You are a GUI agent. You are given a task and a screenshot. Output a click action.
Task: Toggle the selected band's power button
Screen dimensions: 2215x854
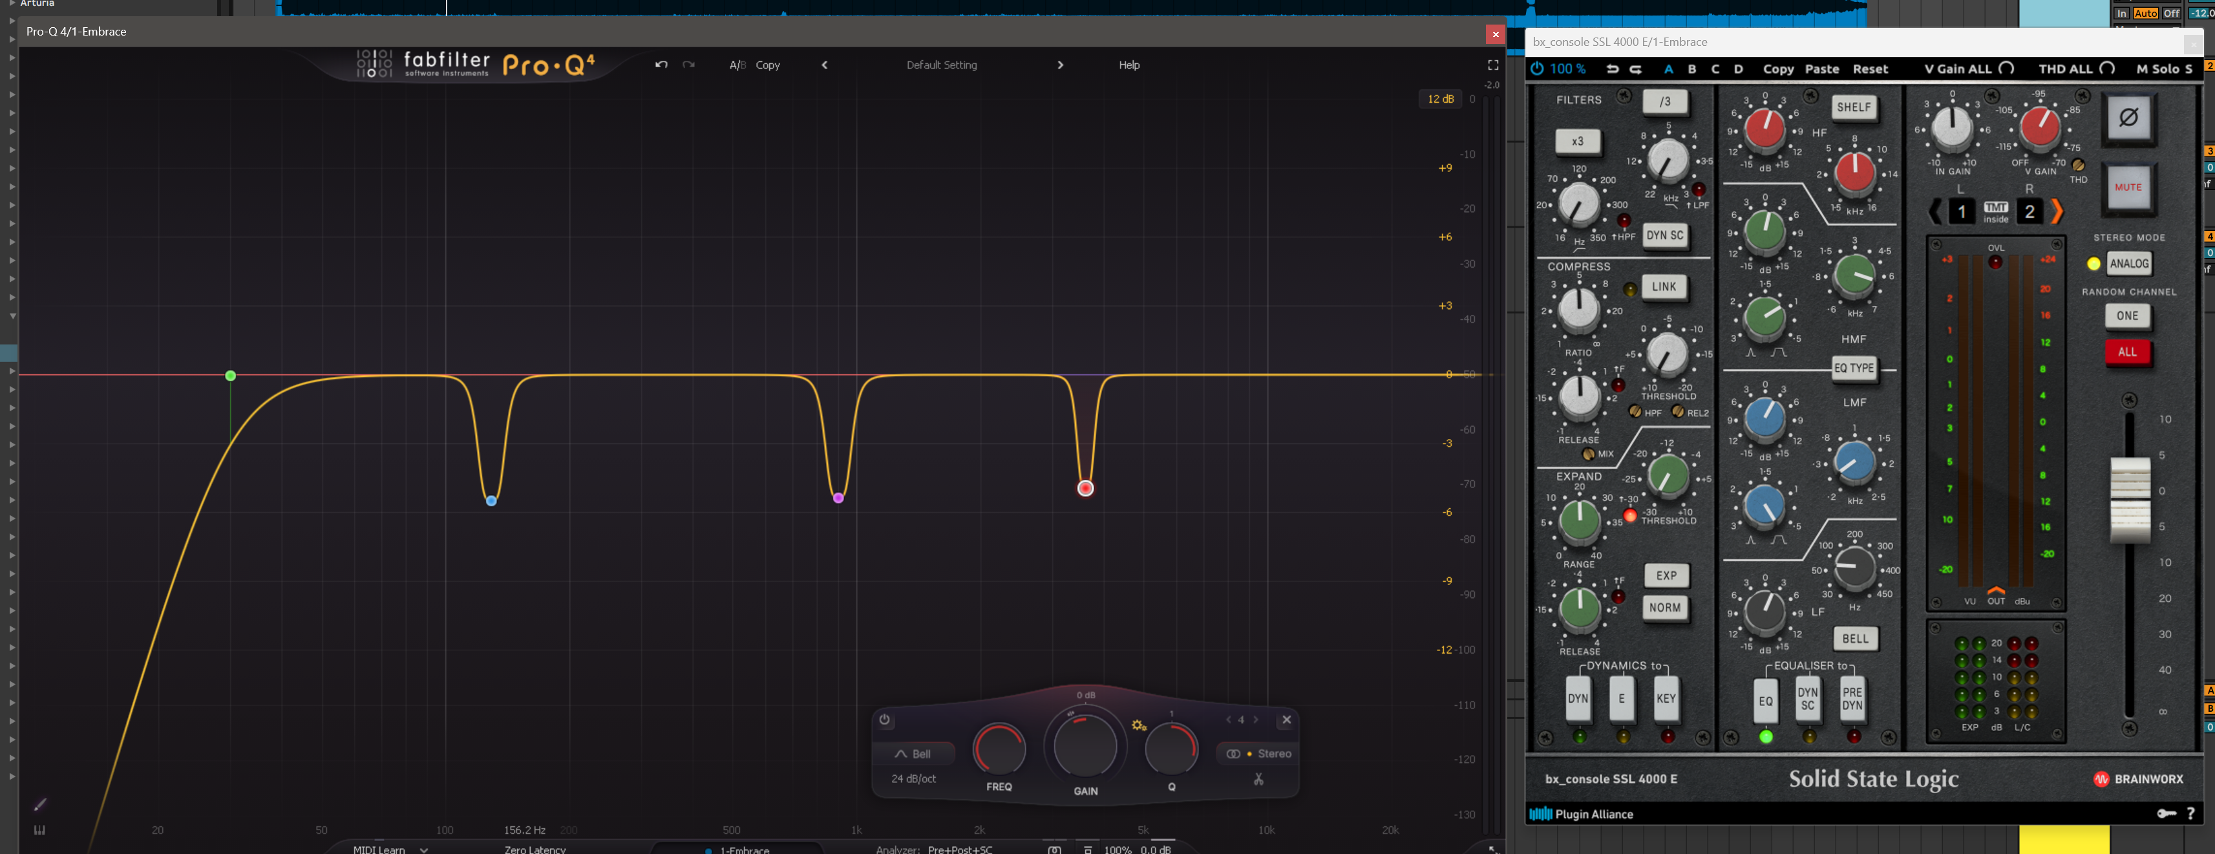(884, 719)
